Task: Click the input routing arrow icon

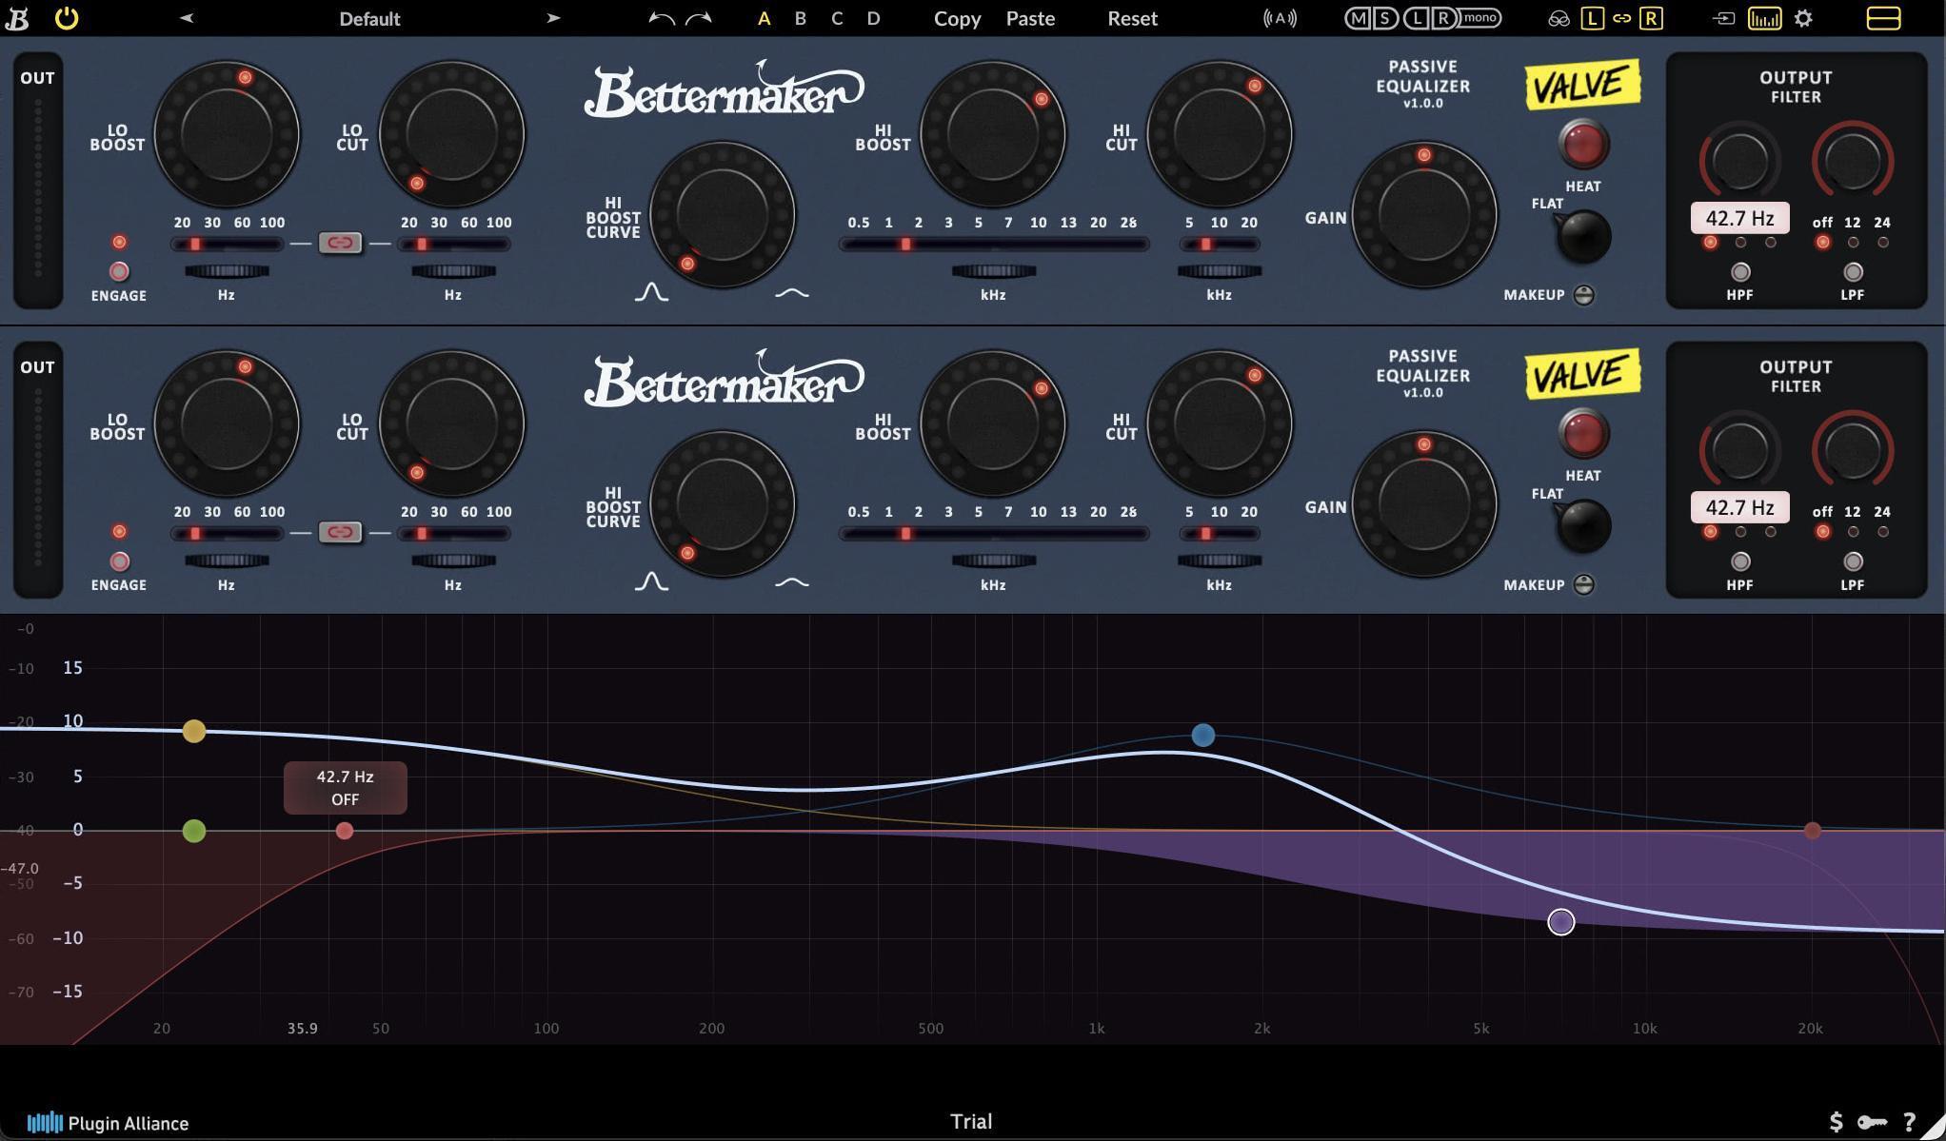Action: [1723, 18]
